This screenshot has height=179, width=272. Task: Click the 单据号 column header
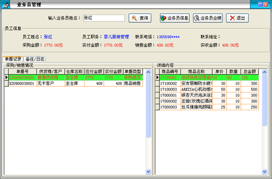(x=23, y=72)
